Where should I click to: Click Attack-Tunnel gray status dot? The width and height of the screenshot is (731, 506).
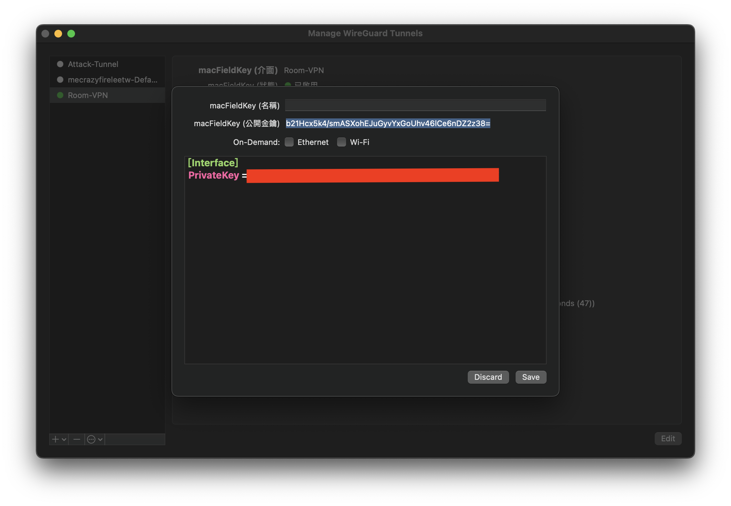coord(60,64)
